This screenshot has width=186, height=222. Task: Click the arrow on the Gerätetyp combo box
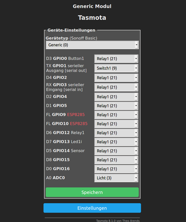click(136, 45)
